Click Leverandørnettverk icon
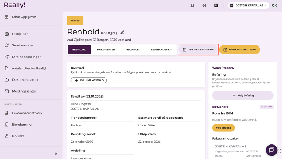 [7, 113]
